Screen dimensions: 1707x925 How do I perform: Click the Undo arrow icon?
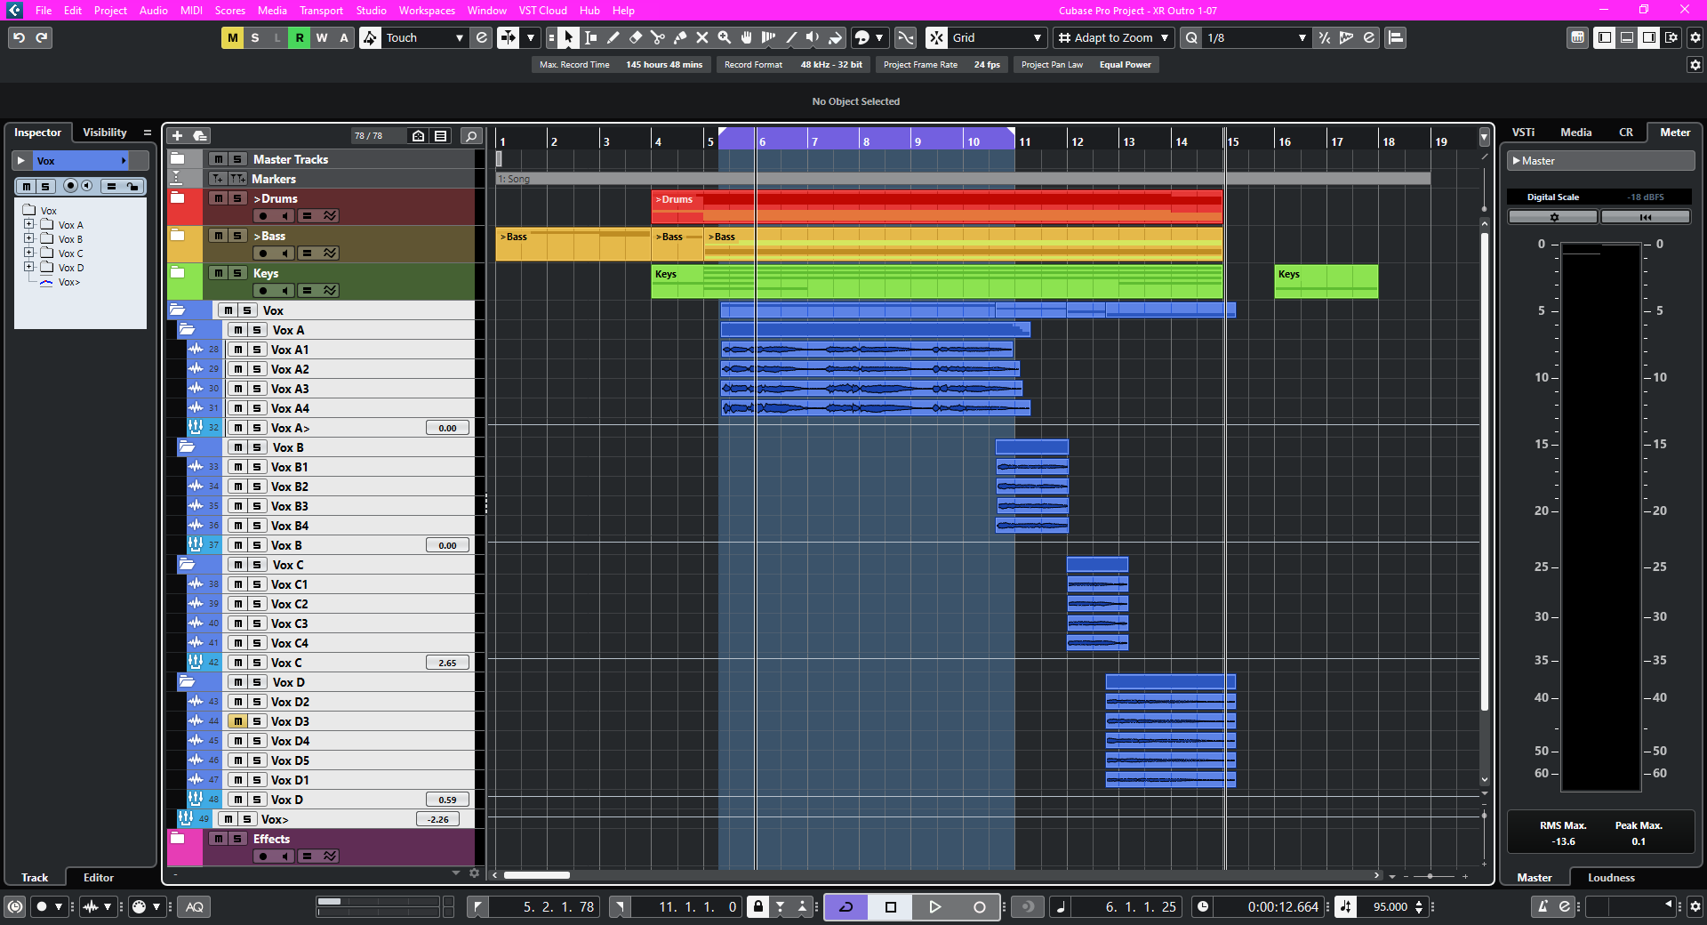tap(19, 37)
